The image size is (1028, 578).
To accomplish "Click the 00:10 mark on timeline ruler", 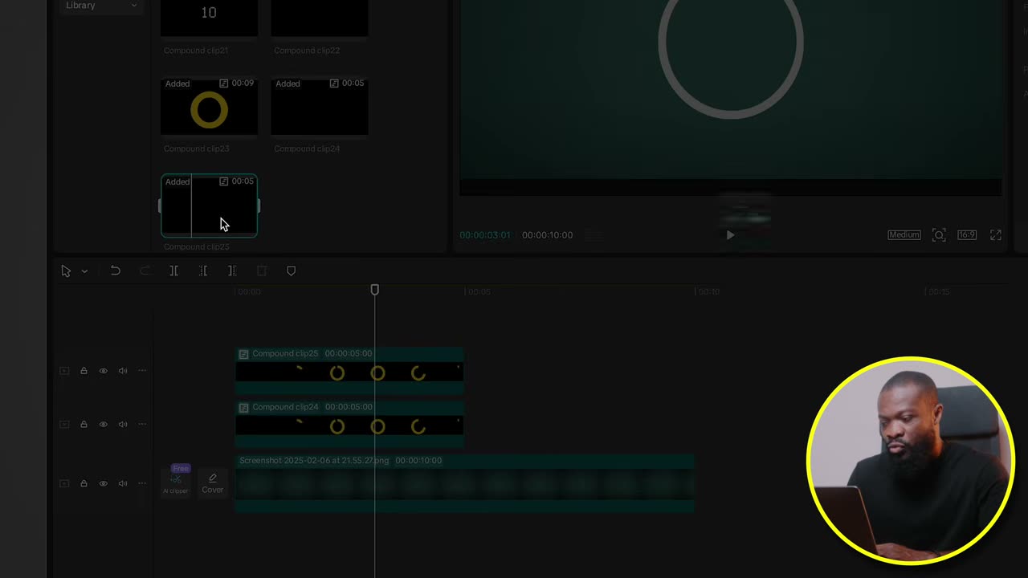I will point(708,292).
